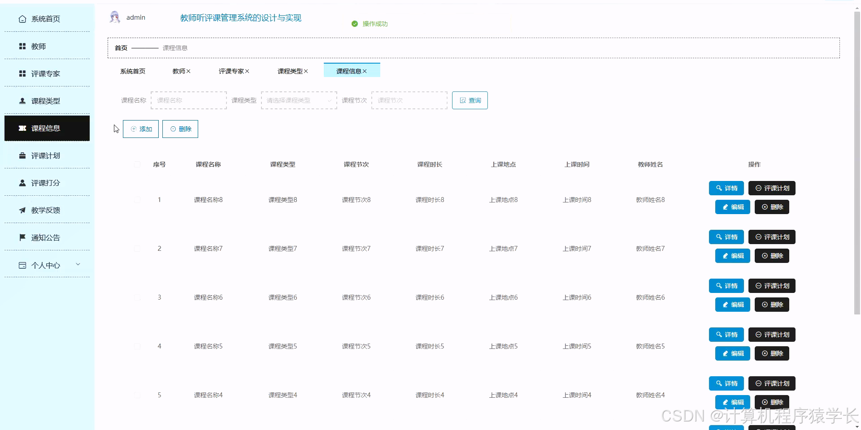Click the 评课专家 sidebar icon
This screenshot has height=430, width=861.
tap(22, 73)
